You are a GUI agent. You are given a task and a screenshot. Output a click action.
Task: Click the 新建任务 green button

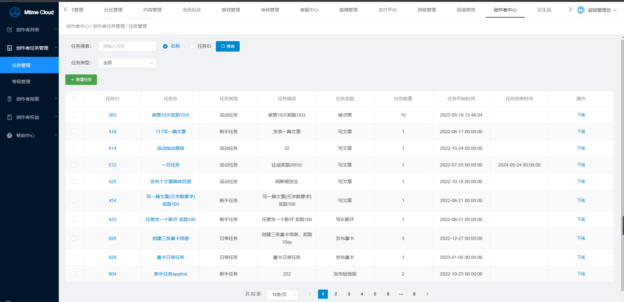click(81, 80)
